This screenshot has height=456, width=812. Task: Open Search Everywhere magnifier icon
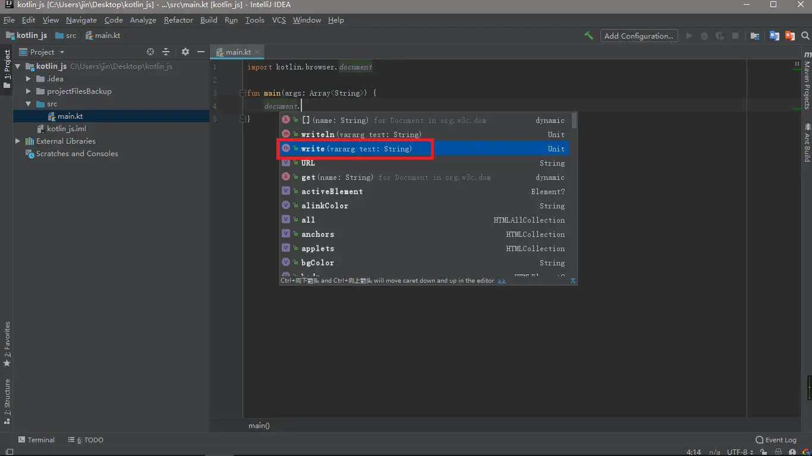[x=805, y=36]
